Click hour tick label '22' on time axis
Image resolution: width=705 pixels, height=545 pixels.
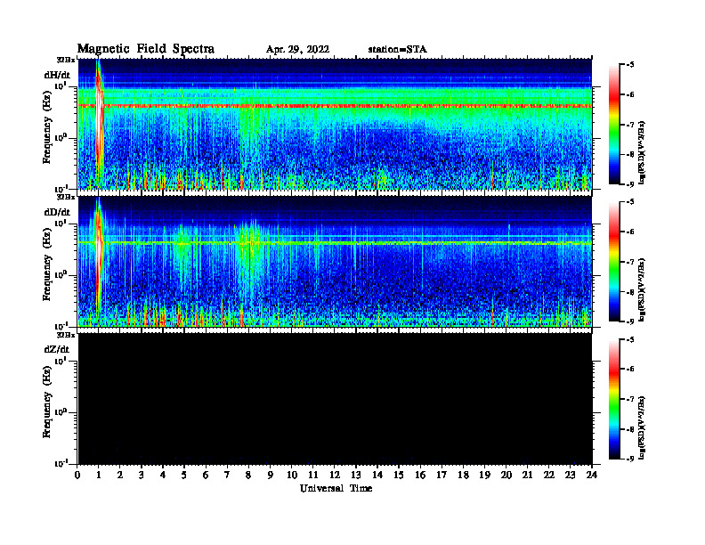click(548, 476)
